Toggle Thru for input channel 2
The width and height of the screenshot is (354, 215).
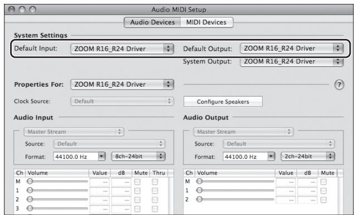point(155,199)
